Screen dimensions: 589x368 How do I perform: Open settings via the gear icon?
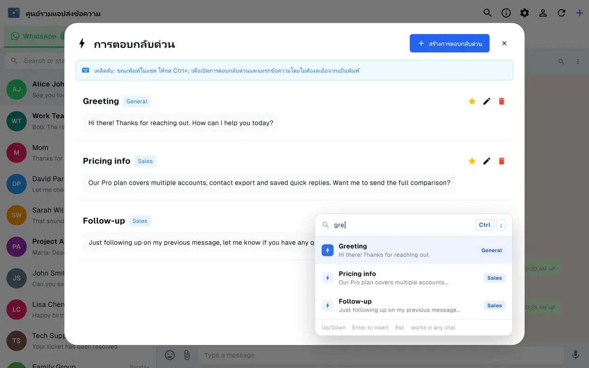click(525, 13)
